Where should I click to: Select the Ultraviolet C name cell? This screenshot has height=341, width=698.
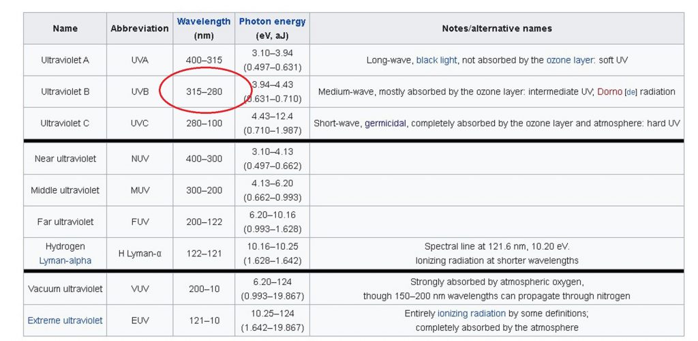tap(65, 123)
